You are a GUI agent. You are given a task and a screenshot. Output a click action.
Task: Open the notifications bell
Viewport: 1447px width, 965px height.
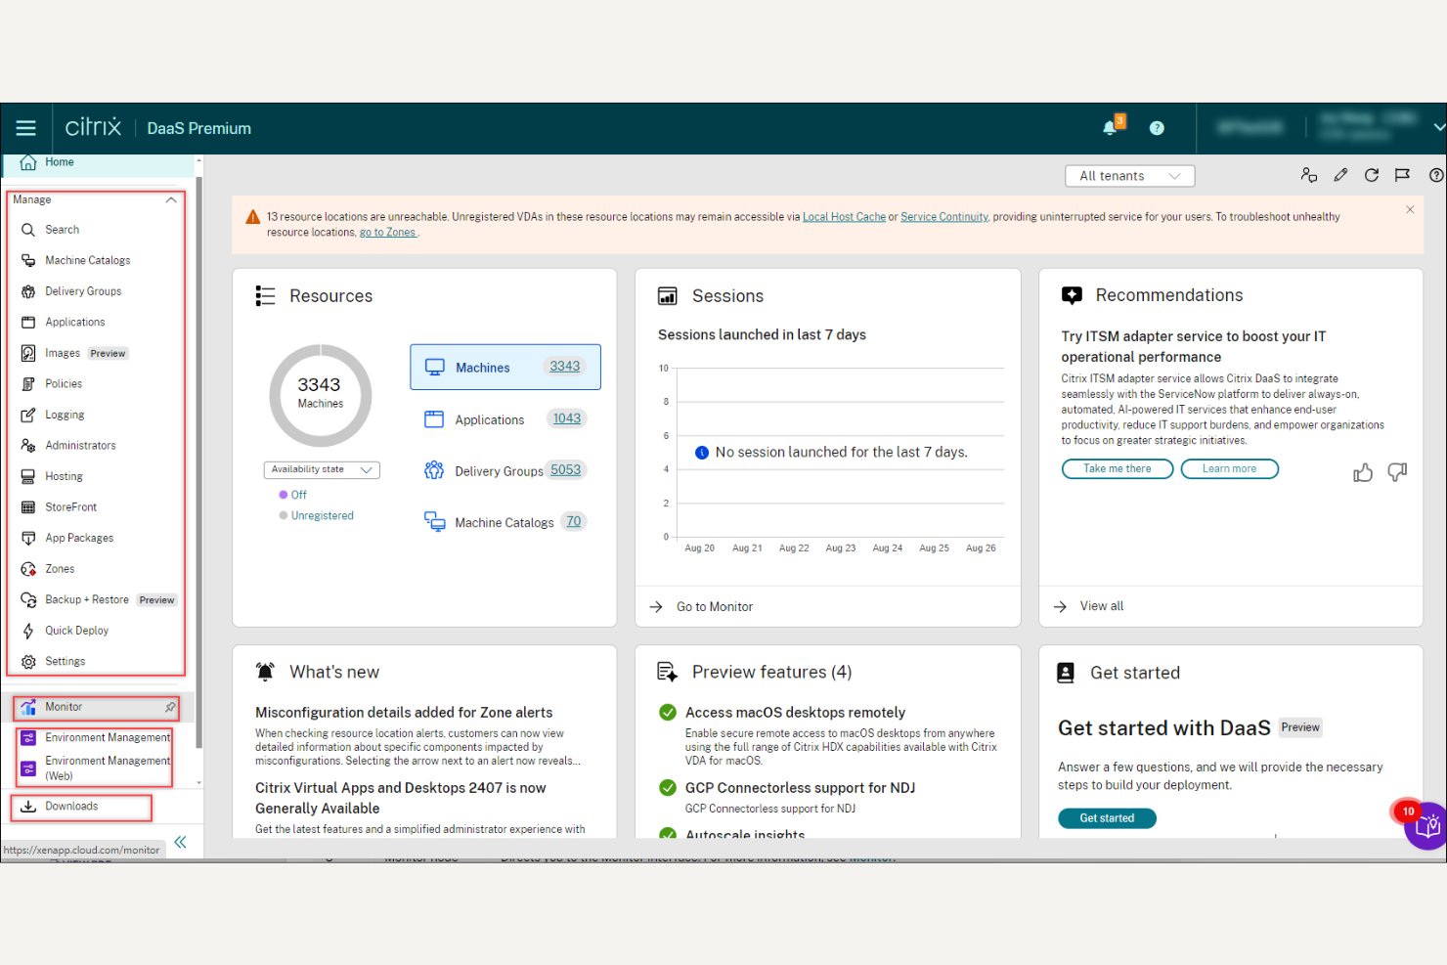coord(1110,128)
